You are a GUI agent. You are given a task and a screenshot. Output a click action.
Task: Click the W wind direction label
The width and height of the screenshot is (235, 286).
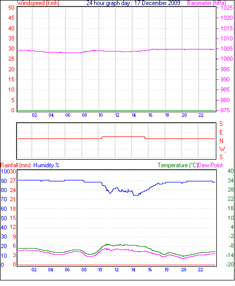(222, 149)
